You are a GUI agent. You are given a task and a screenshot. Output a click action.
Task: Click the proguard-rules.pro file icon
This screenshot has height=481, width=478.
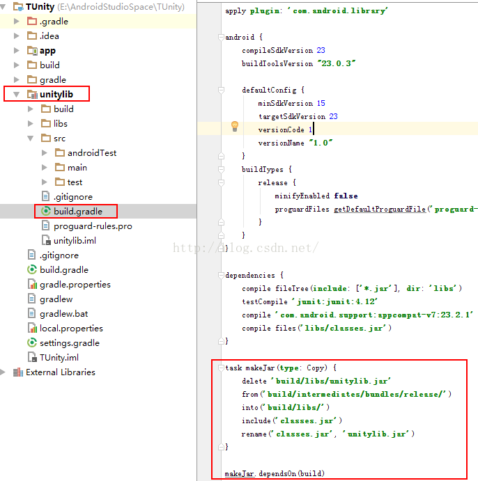tap(45, 226)
